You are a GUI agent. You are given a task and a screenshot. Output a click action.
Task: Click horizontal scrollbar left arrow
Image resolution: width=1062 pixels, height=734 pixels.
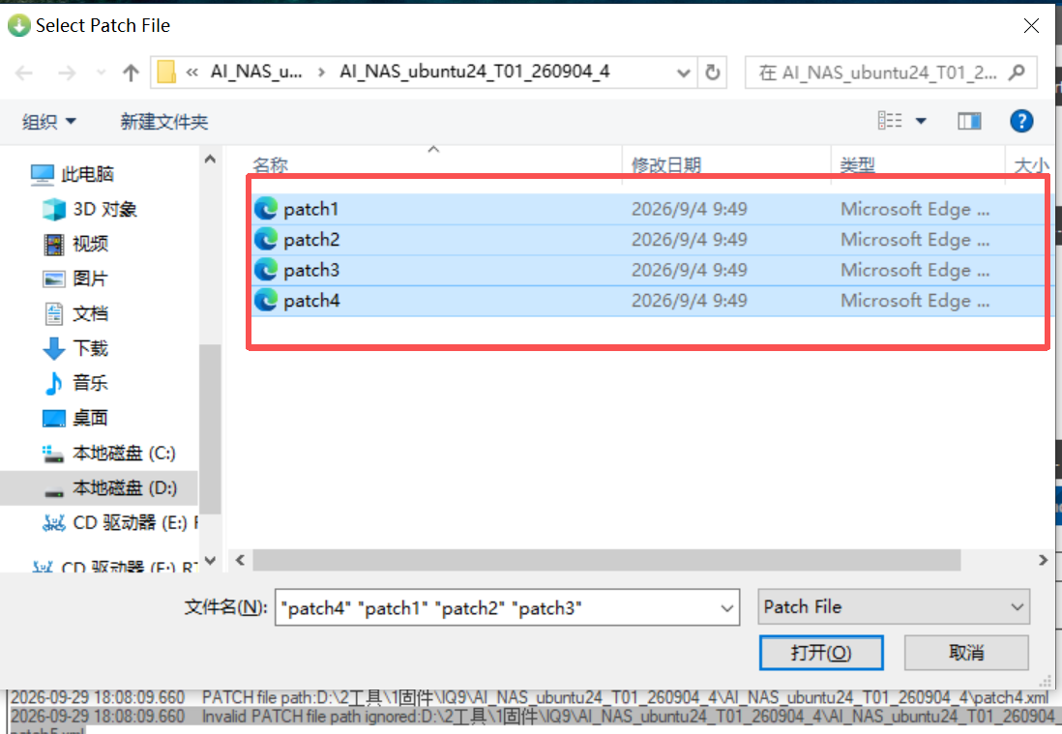click(x=241, y=560)
